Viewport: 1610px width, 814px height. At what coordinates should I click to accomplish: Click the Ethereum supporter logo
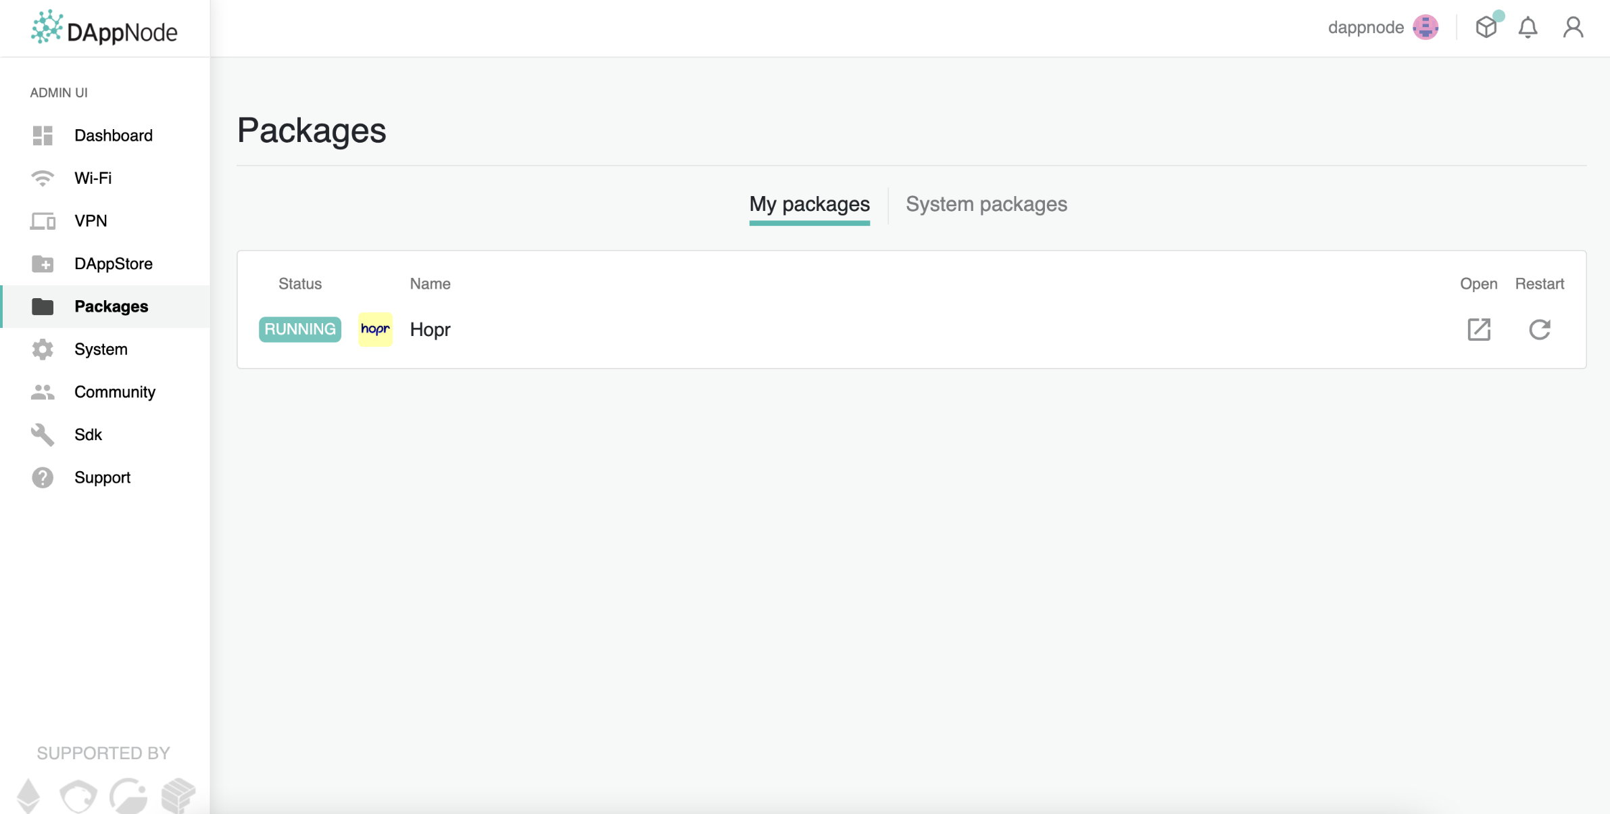pyautogui.click(x=28, y=795)
